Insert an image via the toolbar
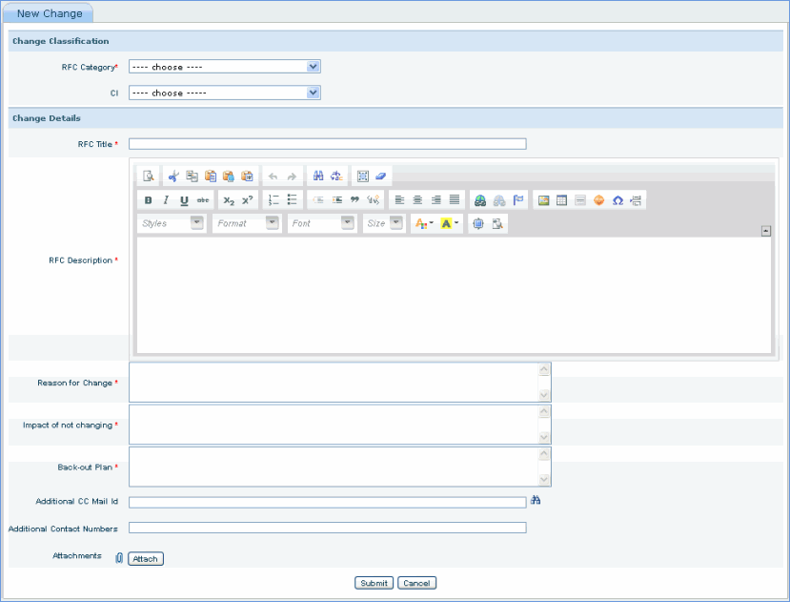Viewport: 790px width, 602px height. click(x=543, y=200)
